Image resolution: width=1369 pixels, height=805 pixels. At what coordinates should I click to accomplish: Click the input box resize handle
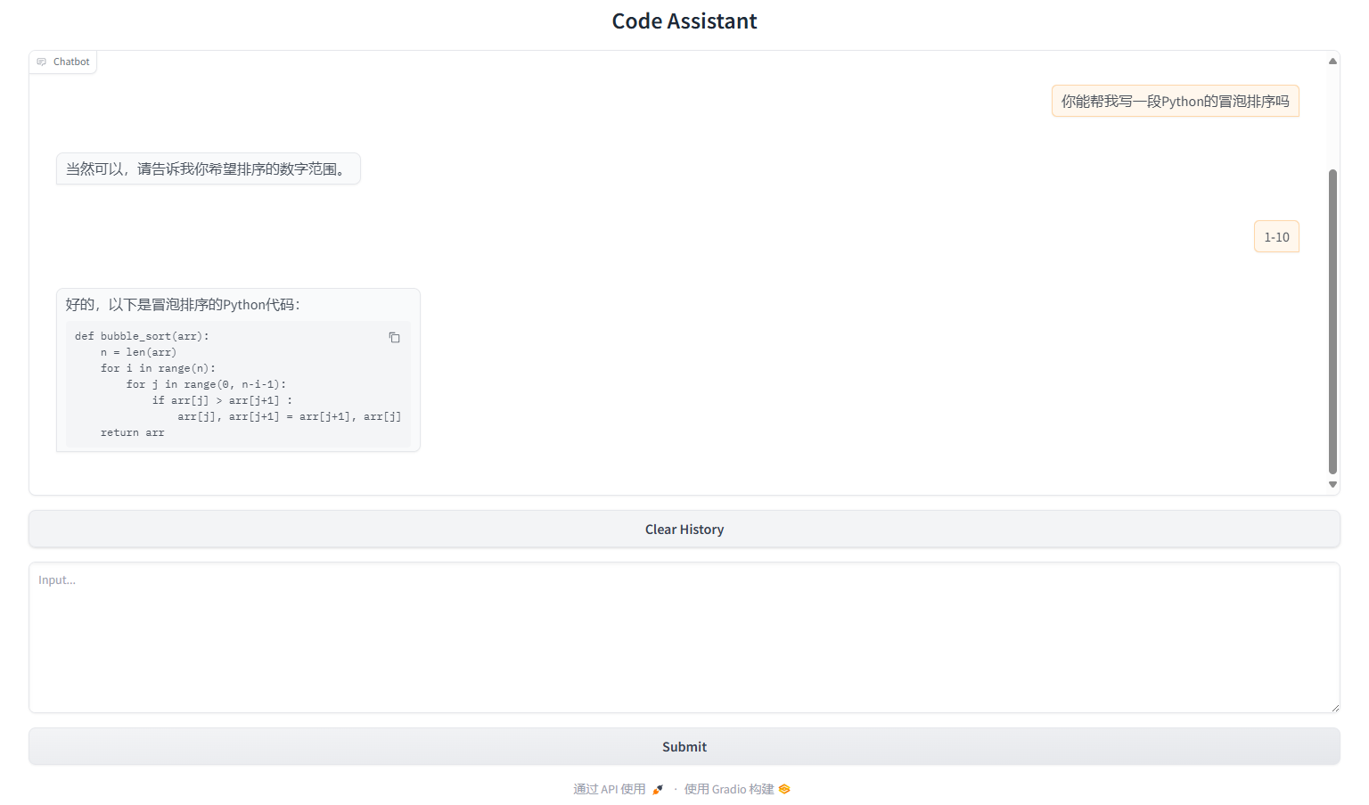tap(1334, 708)
